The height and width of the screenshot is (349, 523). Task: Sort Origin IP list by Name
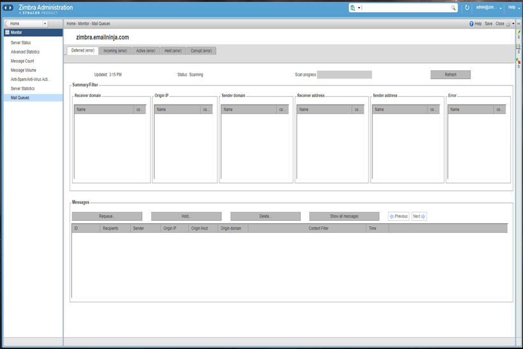177,110
